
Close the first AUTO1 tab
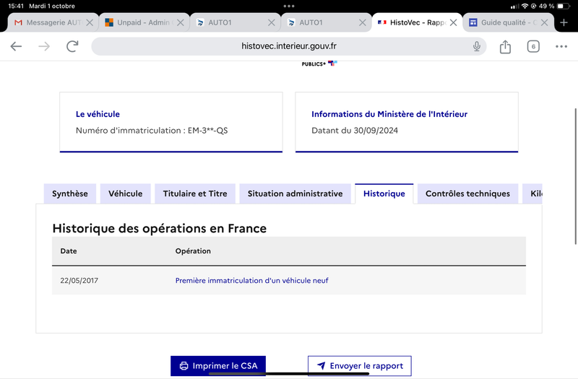click(x=272, y=22)
